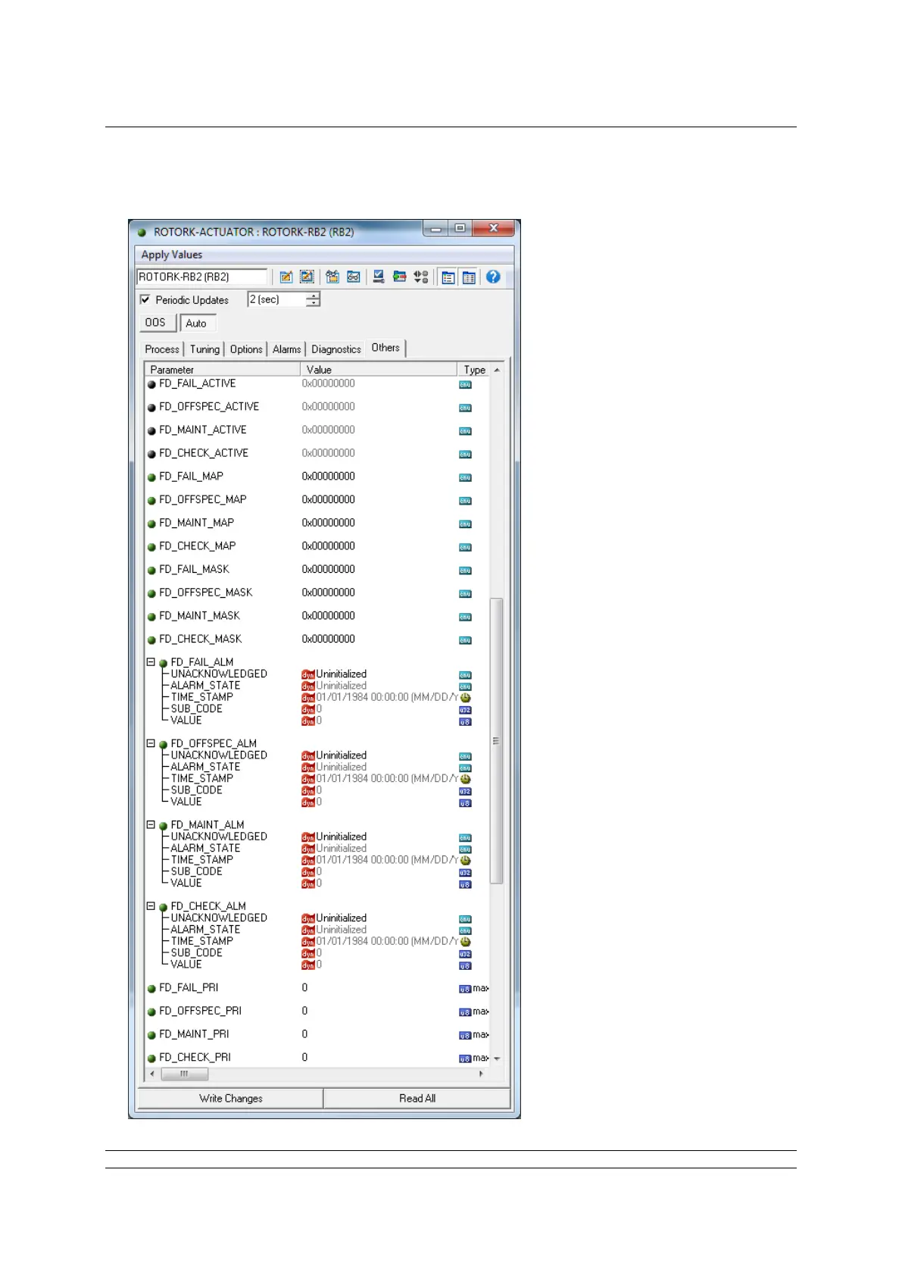Click the checkmark wrench icon in the toolbar
Image resolution: width=902 pixels, height=1276 pixels.
[379, 277]
